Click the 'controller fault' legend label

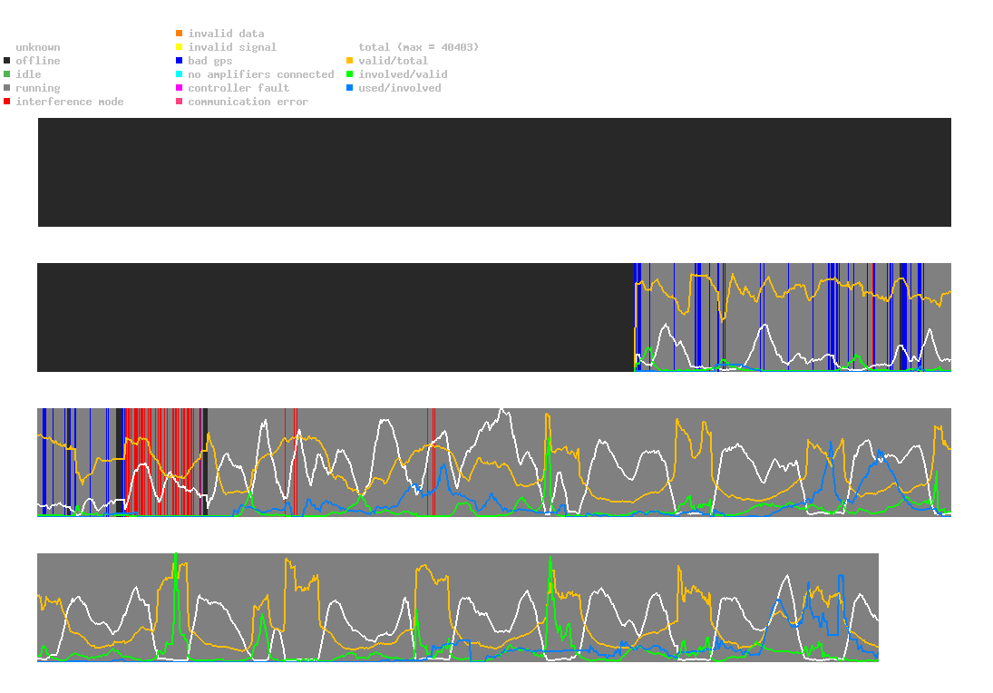[x=239, y=88]
